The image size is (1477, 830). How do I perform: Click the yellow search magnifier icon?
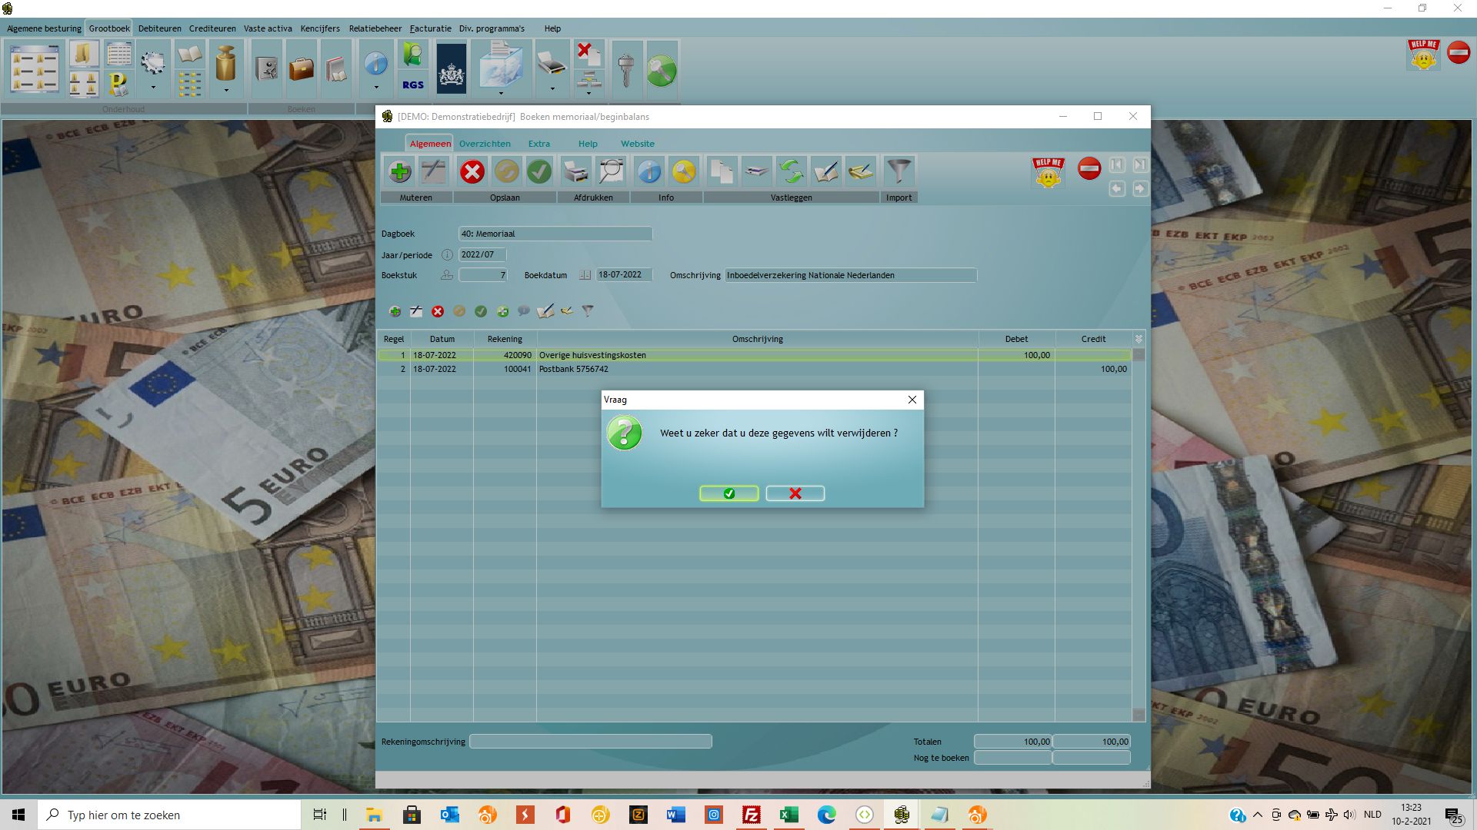click(x=683, y=171)
